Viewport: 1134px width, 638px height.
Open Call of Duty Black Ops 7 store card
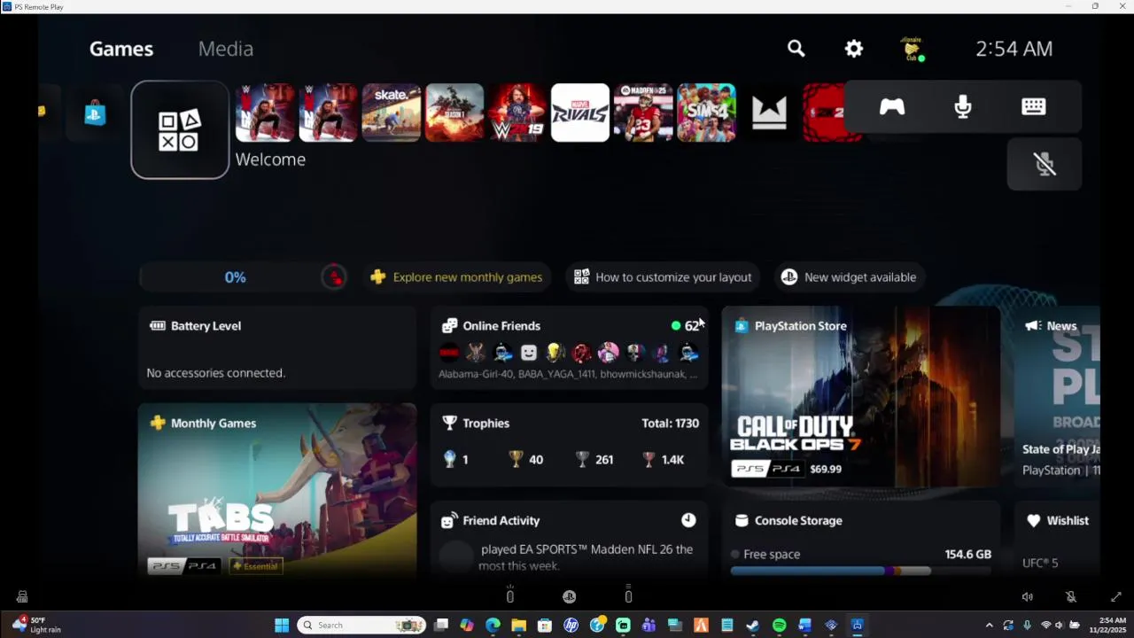[x=861, y=396]
